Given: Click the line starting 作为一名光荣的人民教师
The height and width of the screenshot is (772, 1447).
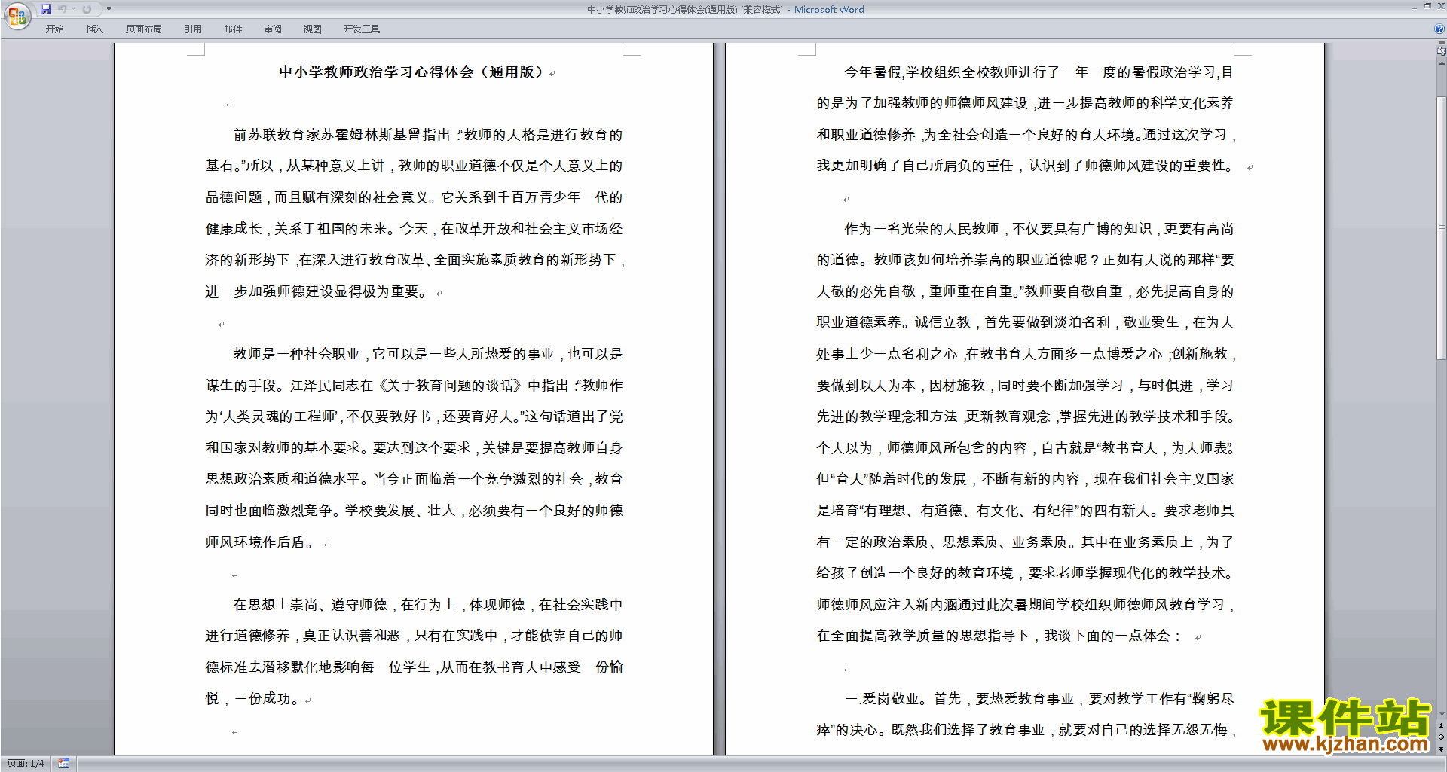Looking at the screenshot, I should click(1039, 229).
